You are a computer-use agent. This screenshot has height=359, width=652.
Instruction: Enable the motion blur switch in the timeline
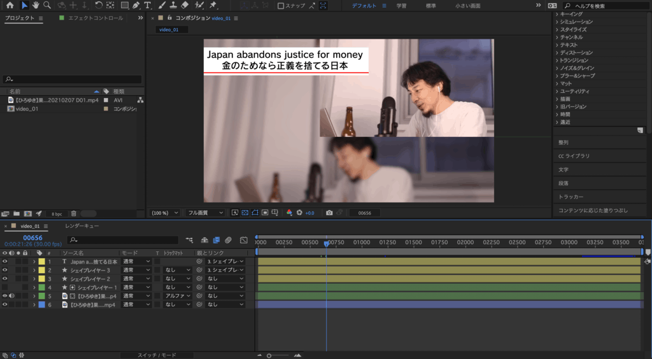(229, 240)
